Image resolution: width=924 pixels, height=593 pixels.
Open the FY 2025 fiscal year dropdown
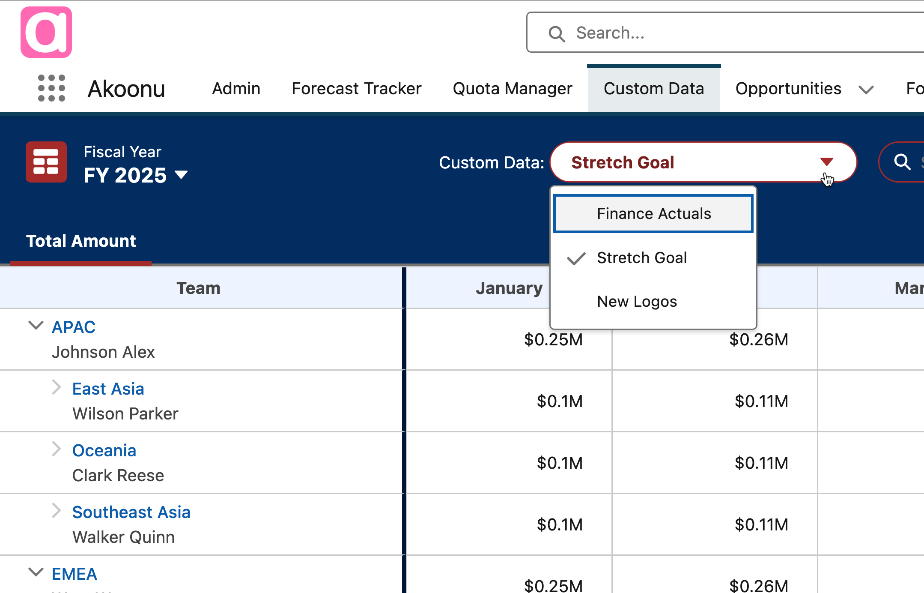pyautogui.click(x=136, y=175)
